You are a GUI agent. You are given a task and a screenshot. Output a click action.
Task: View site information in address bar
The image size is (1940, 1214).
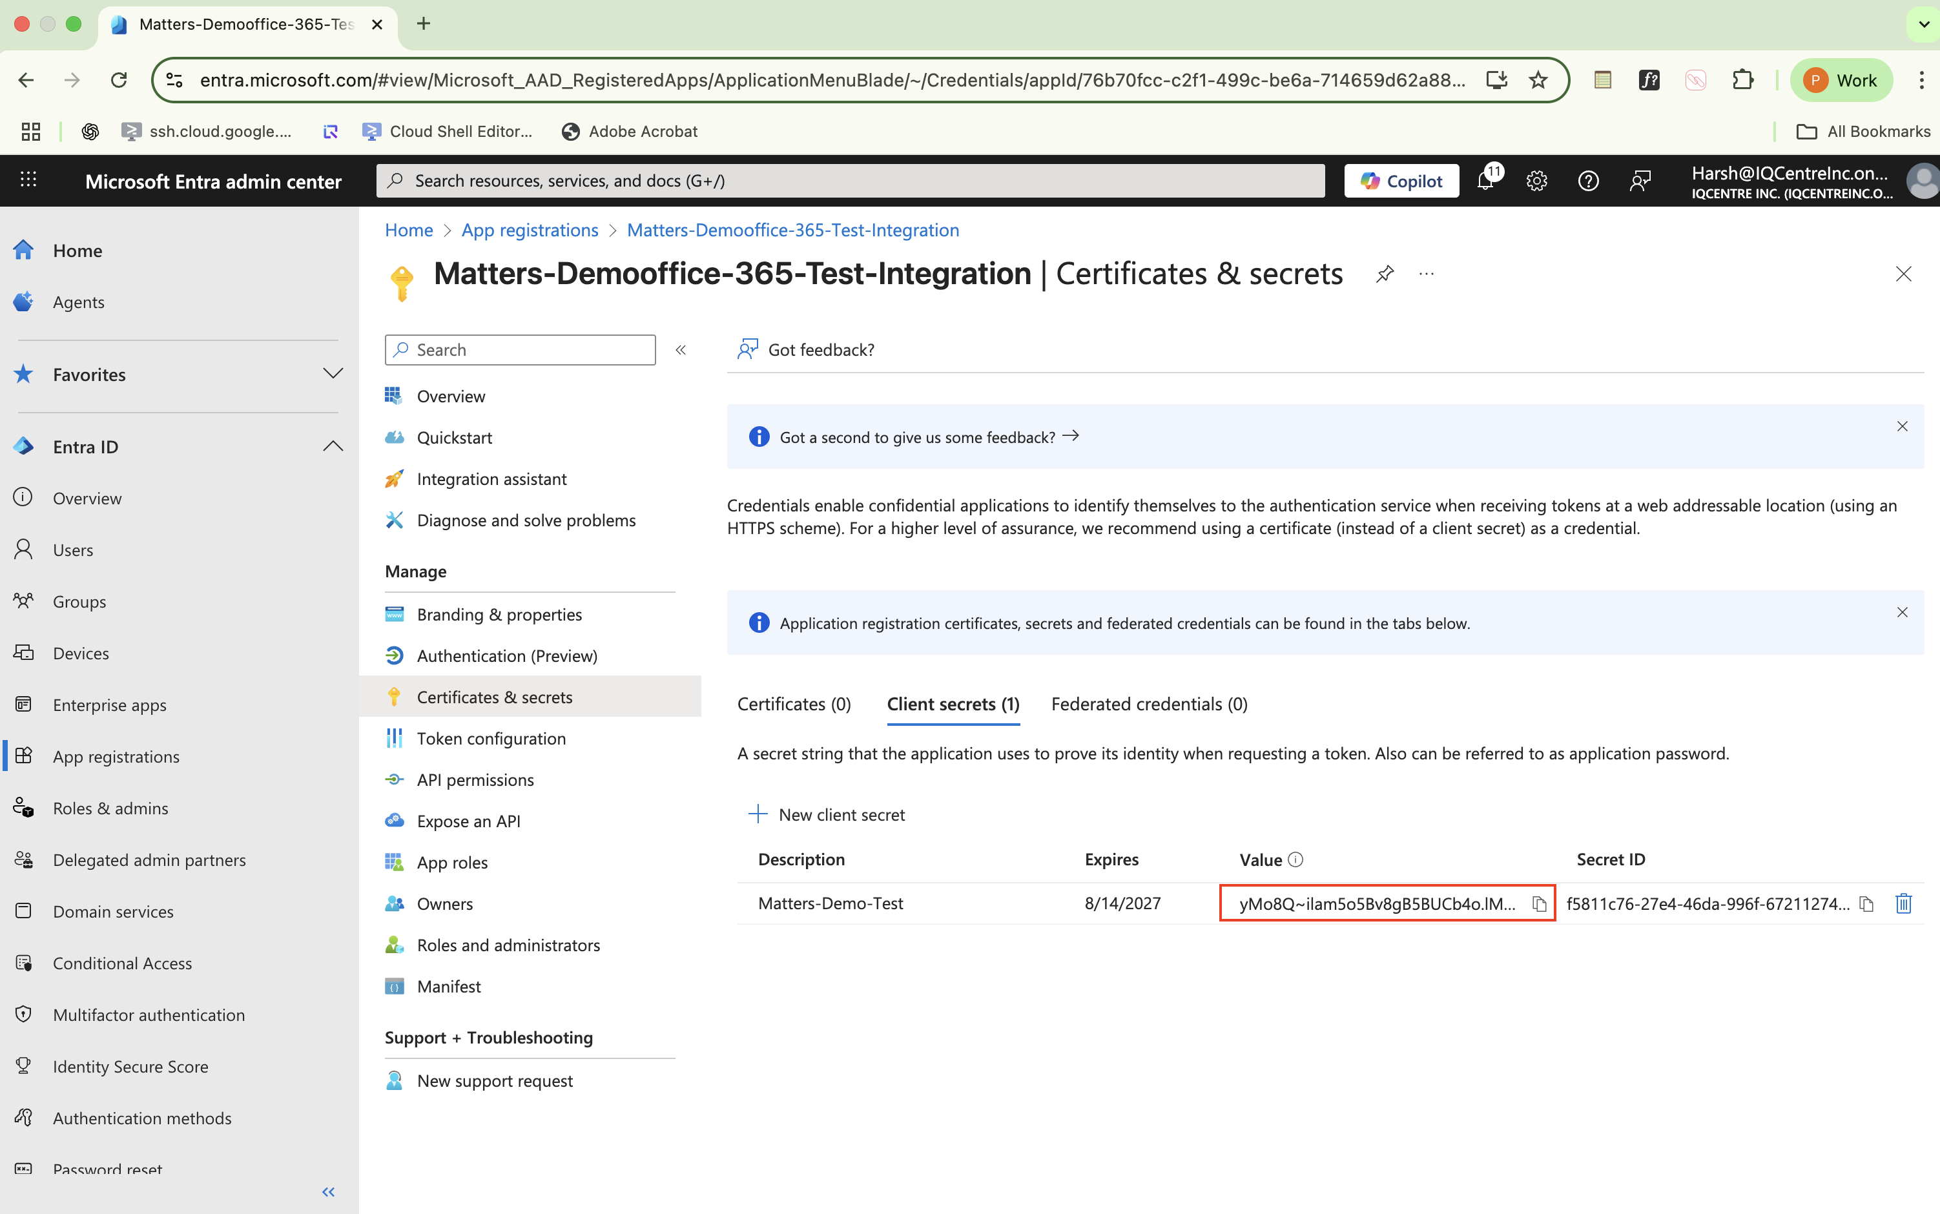pyautogui.click(x=174, y=80)
